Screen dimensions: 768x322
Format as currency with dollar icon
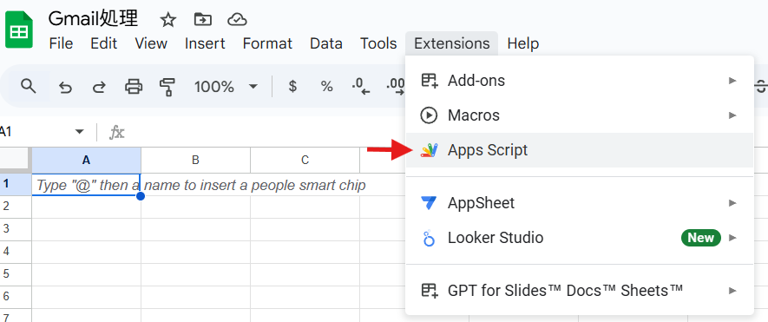[x=292, y=87]
